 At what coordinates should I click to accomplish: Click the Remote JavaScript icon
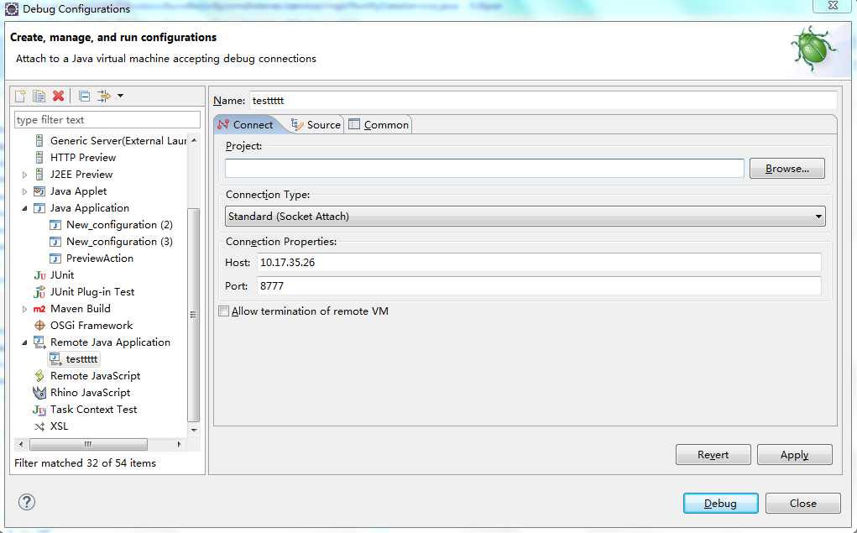coord(39,376)
